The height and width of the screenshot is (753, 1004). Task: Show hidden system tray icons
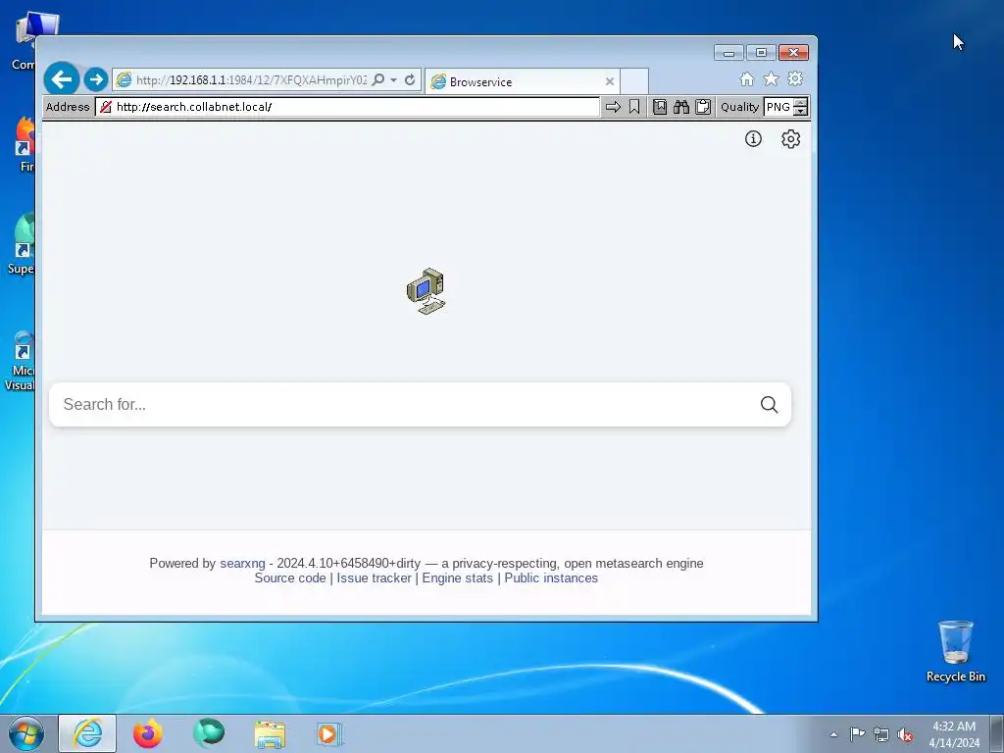coord(833,734)
